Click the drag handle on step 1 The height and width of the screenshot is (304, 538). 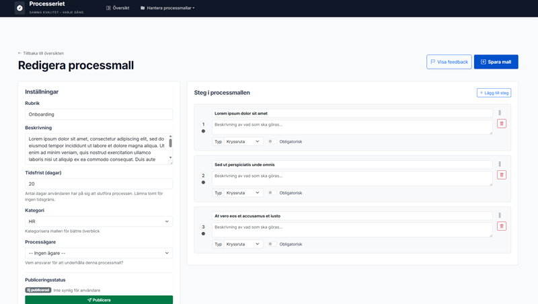[500, 113]
